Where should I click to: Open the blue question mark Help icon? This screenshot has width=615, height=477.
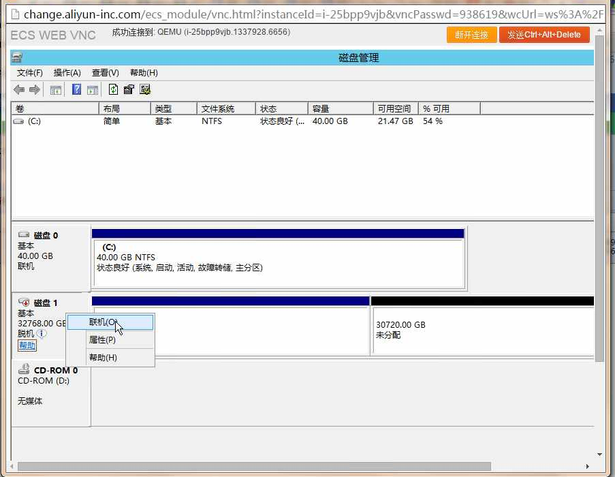[x=77, y=90]
